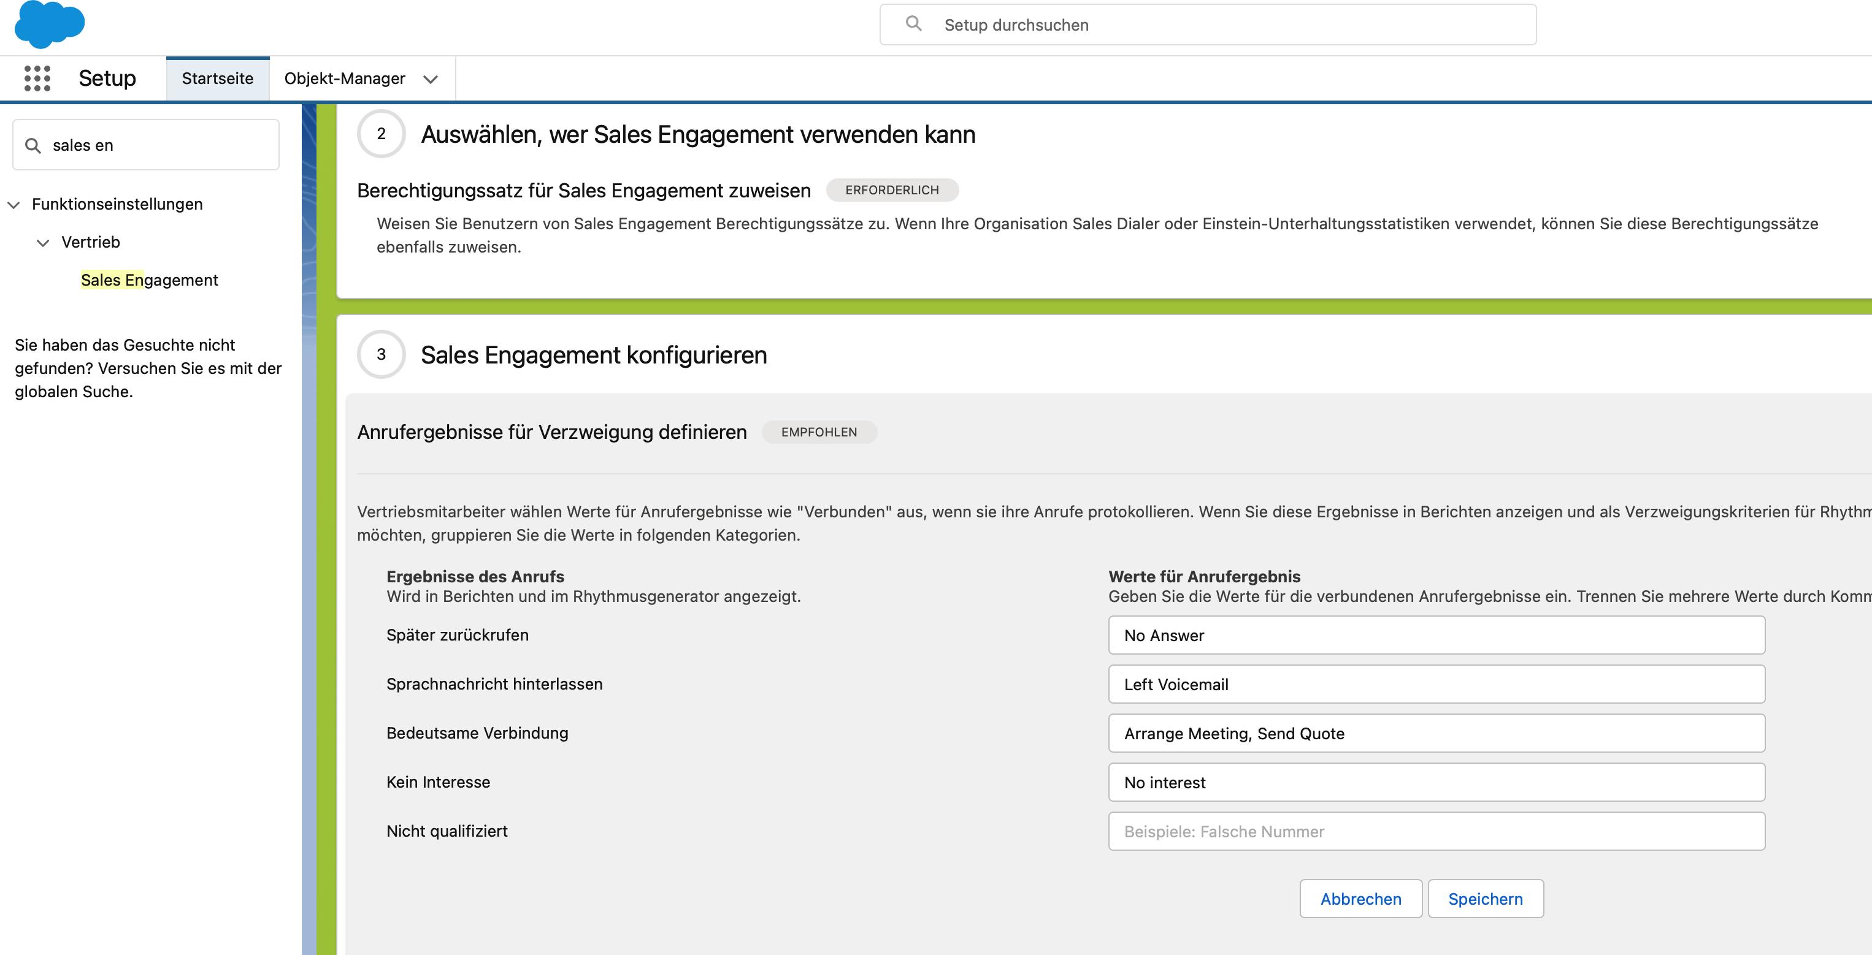Click the Abbrechen button
Screen dimensions: 1872x955
point(1360,899)
